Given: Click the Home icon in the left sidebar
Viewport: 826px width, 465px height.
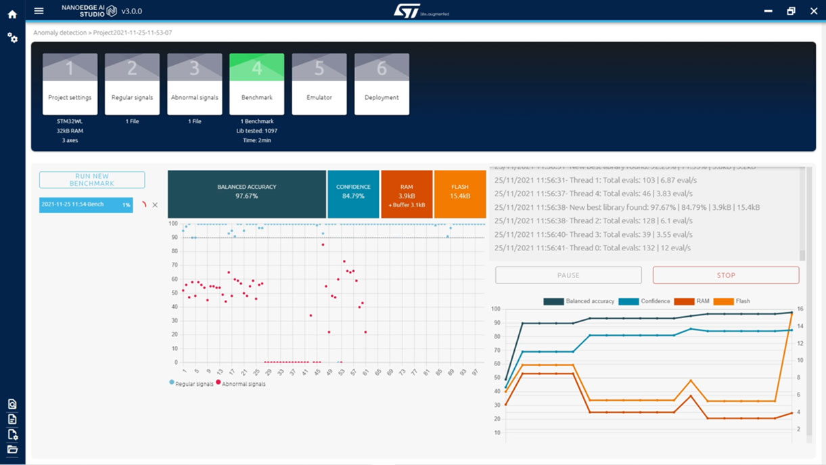Looking at the screenshot, I should pyautogui.click(x=12, y=14).
